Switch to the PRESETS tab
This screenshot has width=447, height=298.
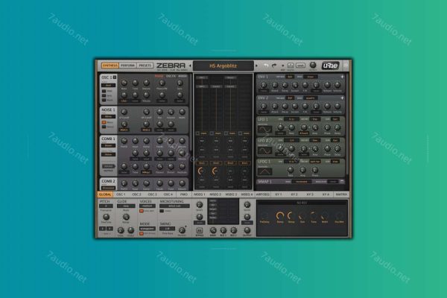[x=145, y=66]
